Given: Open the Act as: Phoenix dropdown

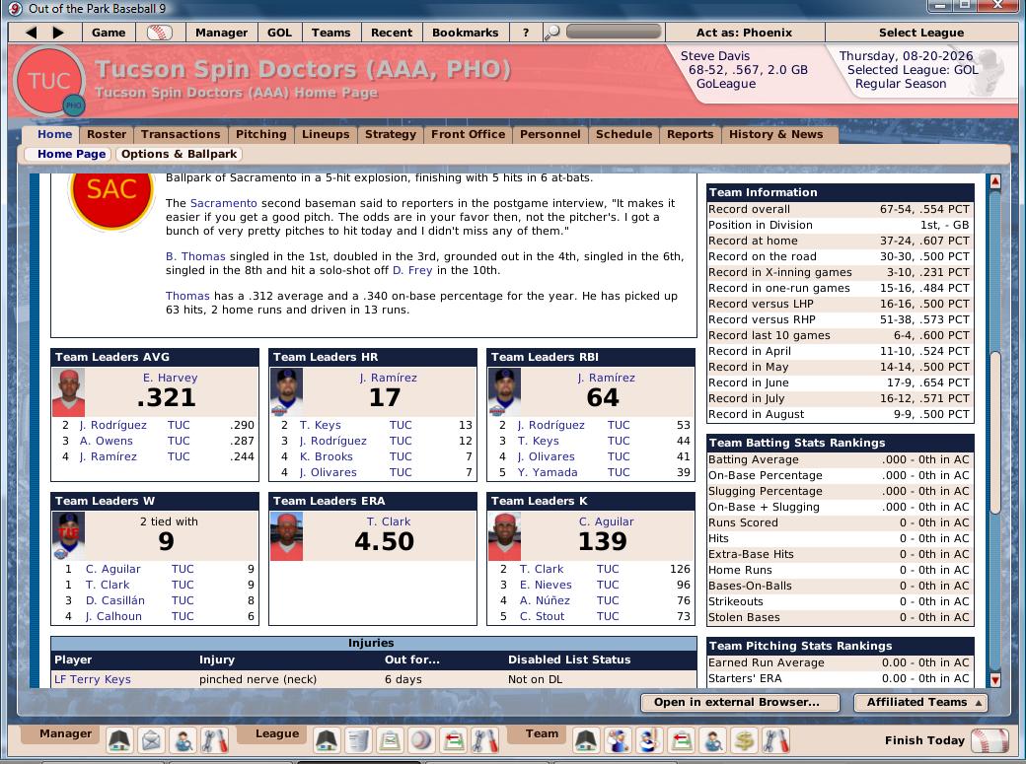Looking at the screenshot, I should (x=744, y=33).
